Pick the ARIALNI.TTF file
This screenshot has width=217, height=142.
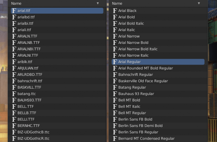57,56
